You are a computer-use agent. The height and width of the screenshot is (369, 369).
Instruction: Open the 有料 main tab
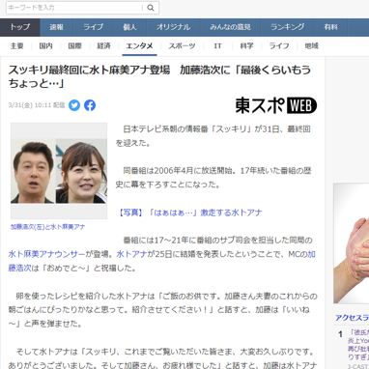tap(331, 27)
